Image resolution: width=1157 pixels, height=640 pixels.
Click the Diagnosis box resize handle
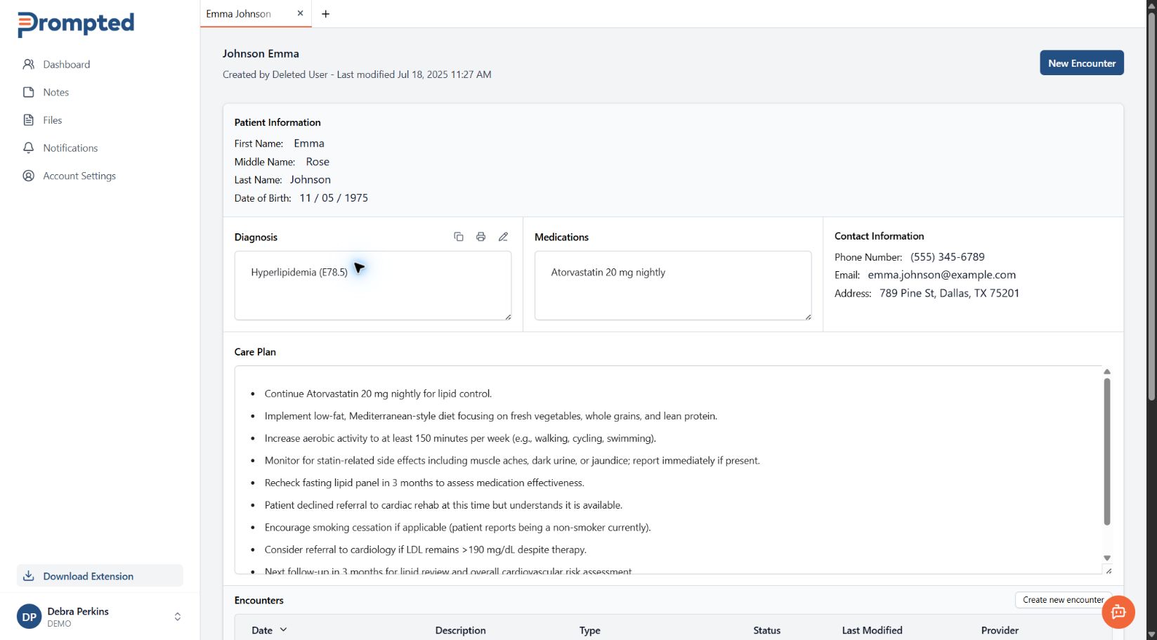point(508,317)
